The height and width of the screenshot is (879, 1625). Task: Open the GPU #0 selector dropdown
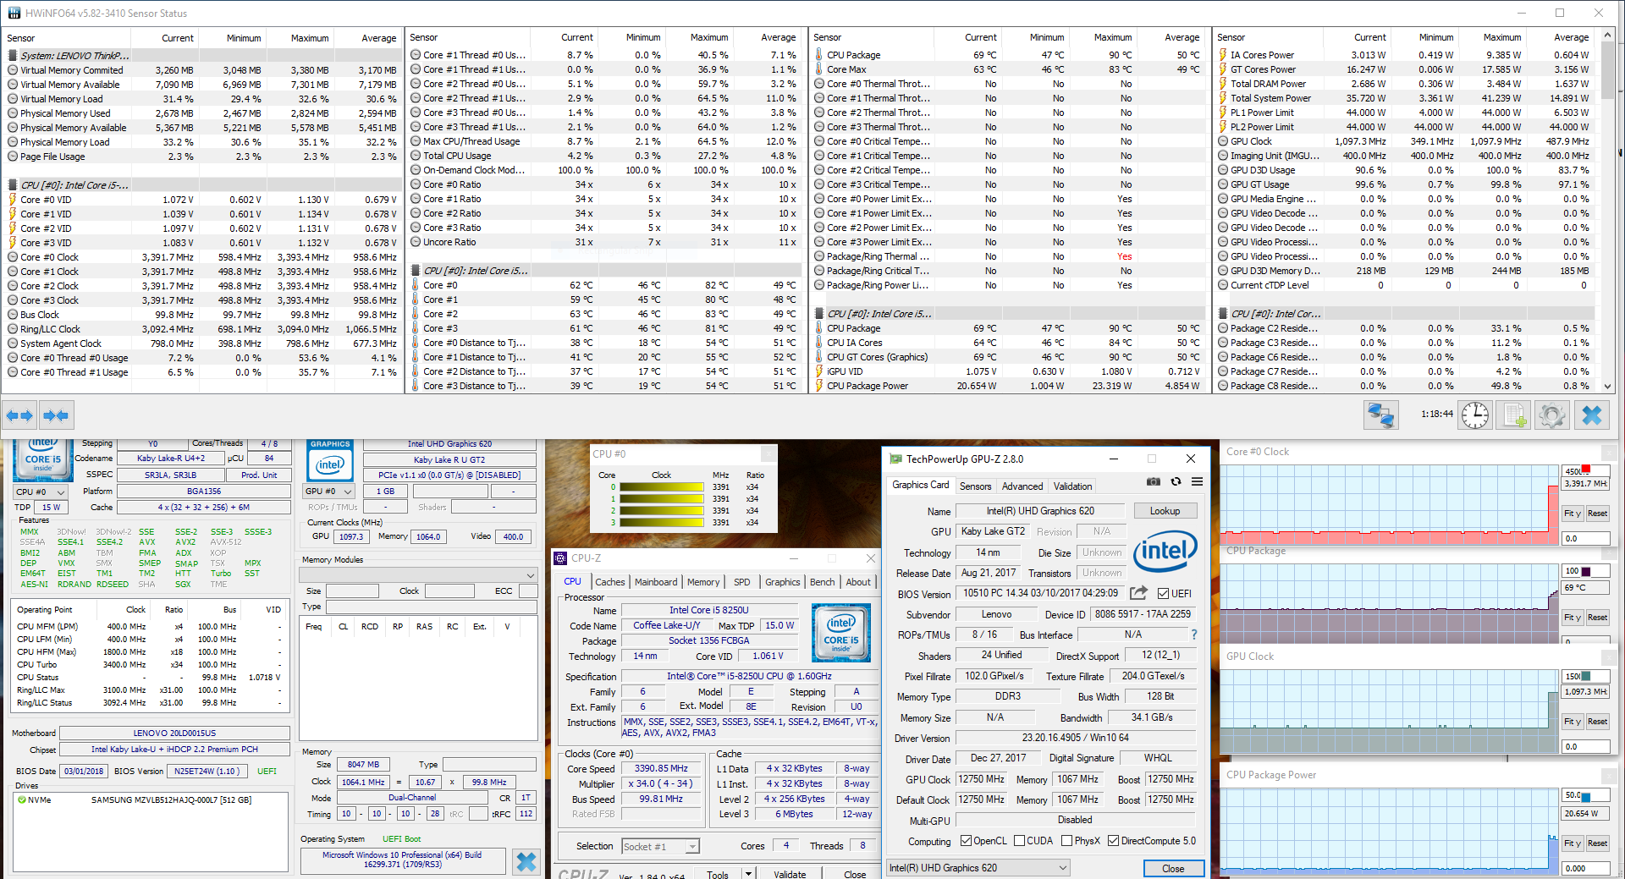point(329,491)
